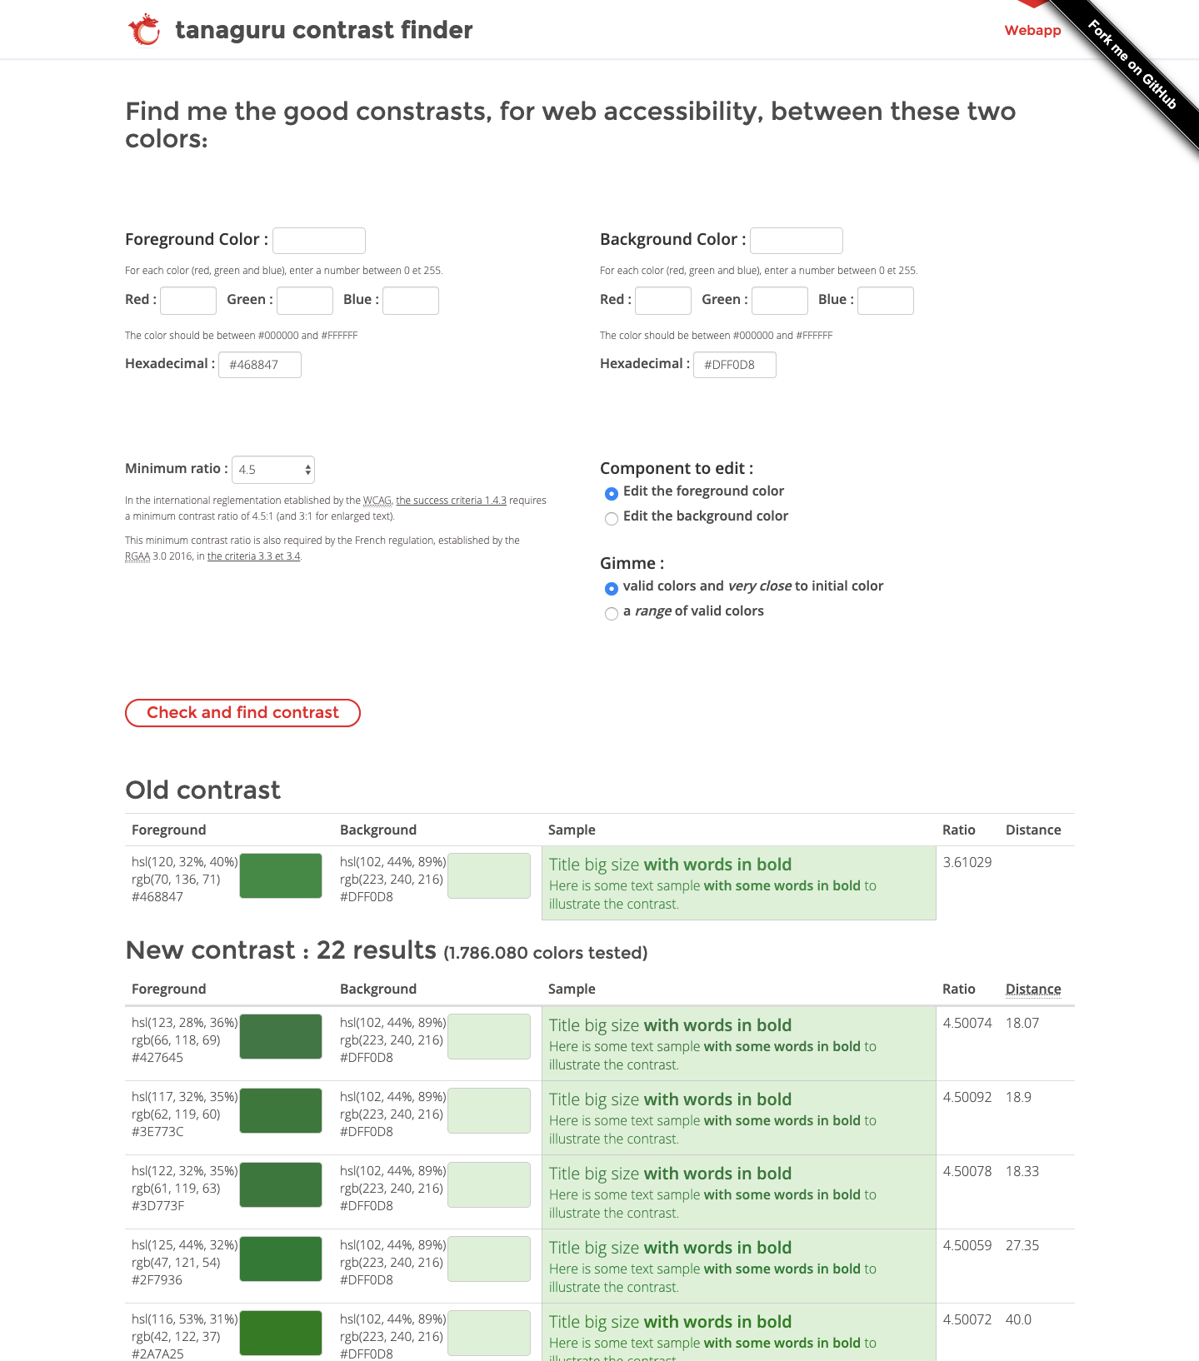
Task: Select Edit the background color radio
Action: coord(612,518)
